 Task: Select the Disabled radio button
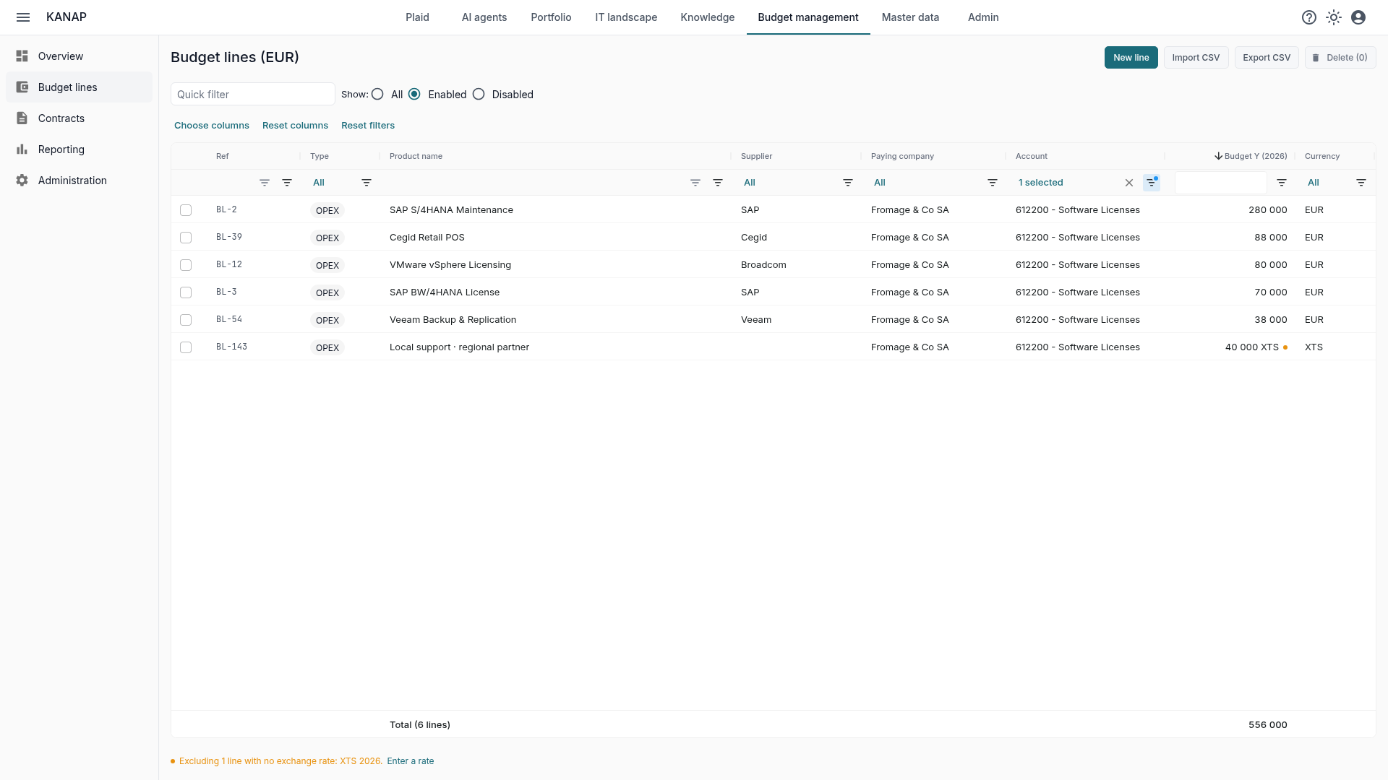coord(479,95)
